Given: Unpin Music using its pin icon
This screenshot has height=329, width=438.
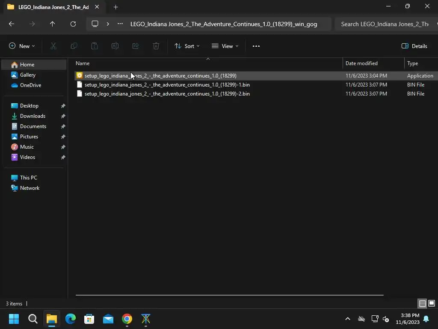Looking at the screenshot, I should (63, 147).
